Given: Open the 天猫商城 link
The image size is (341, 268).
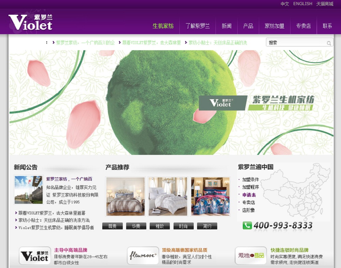Looking at the screenshot, I should [325, 4].
